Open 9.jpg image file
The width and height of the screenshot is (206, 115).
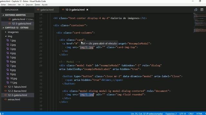13,74
